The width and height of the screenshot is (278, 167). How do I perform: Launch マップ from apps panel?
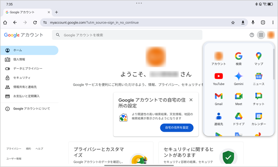click(x=259, y=58)
